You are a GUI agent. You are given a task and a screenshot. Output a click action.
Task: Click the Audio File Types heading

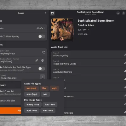pyautogui.click(x=32, y=84)
